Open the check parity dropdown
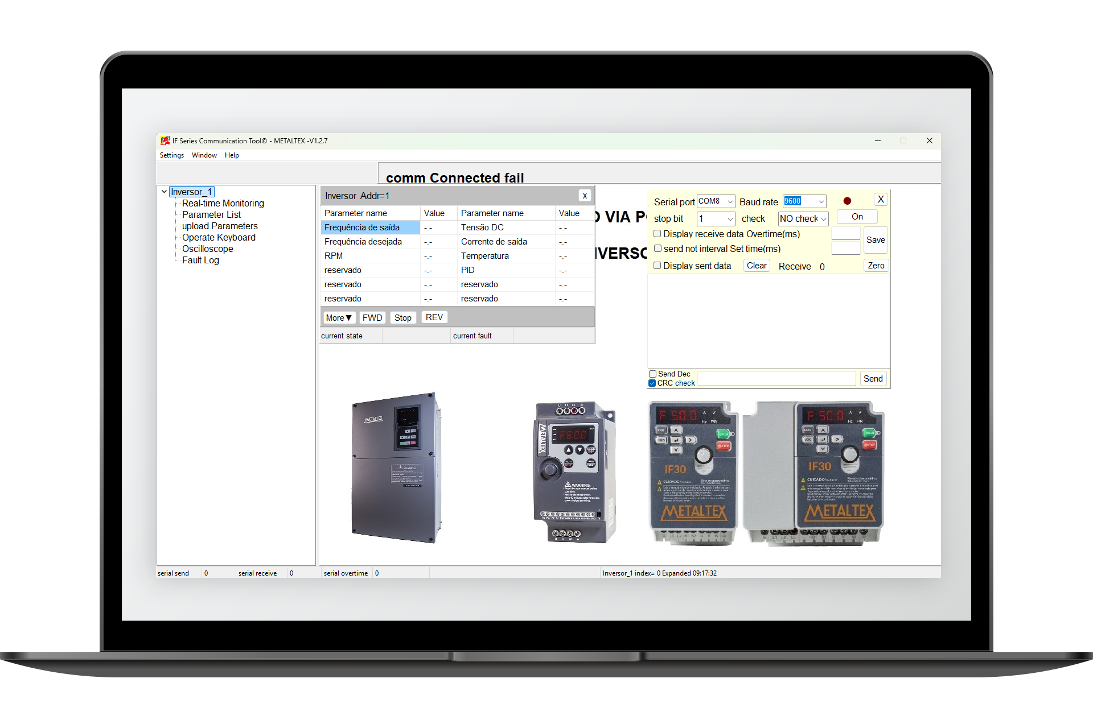 coord(803,219)
